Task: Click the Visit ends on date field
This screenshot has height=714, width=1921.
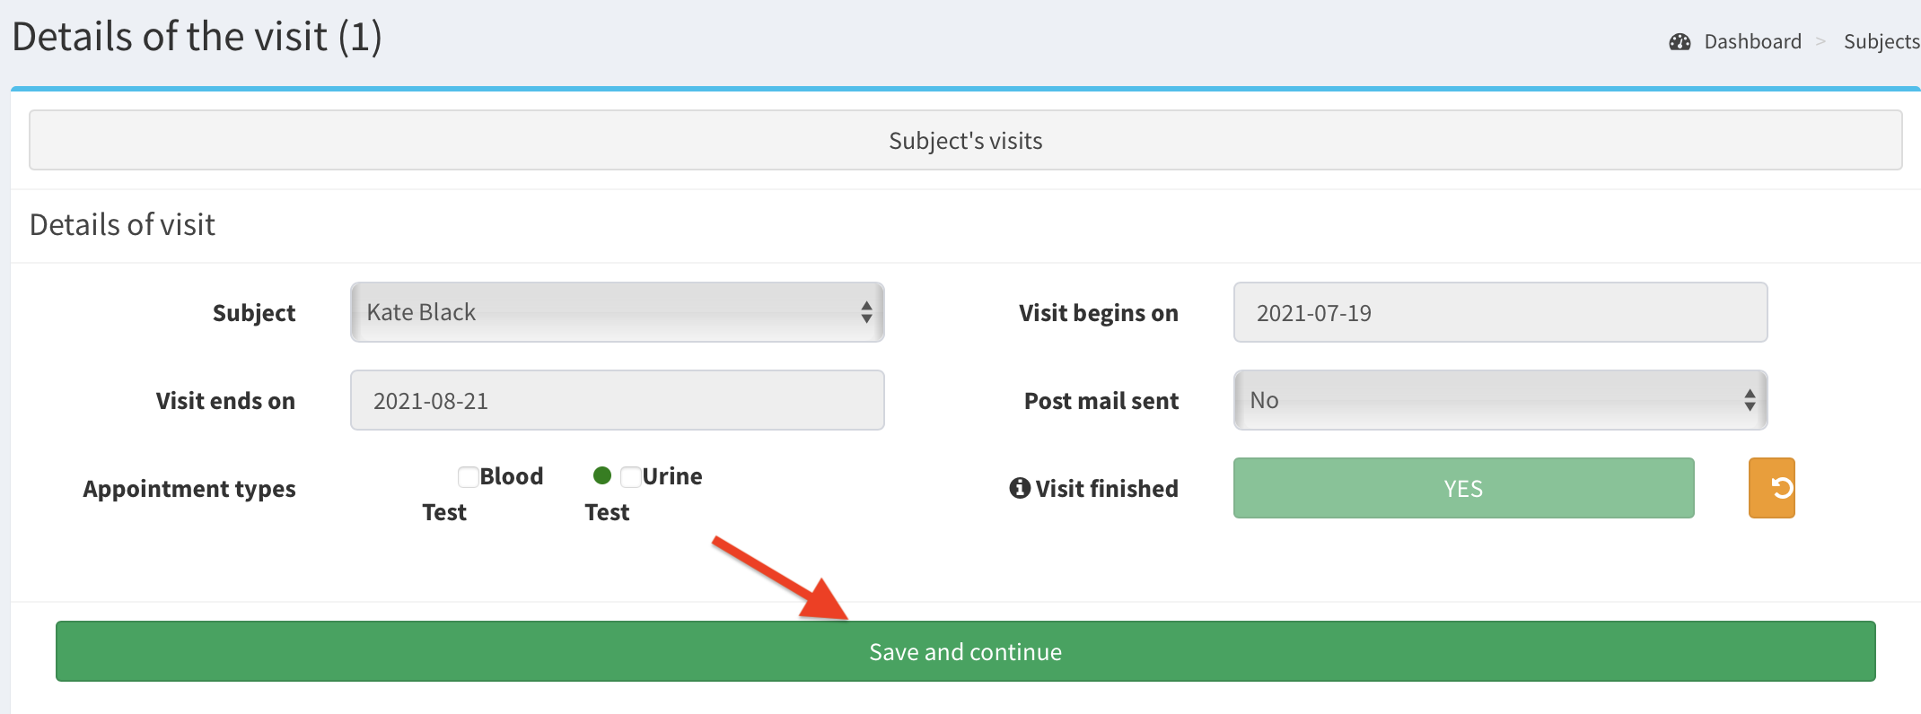Action: (x=617, y=401)
